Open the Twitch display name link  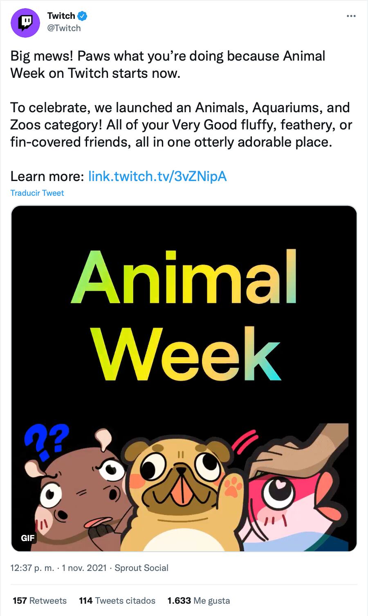[61, 16]
